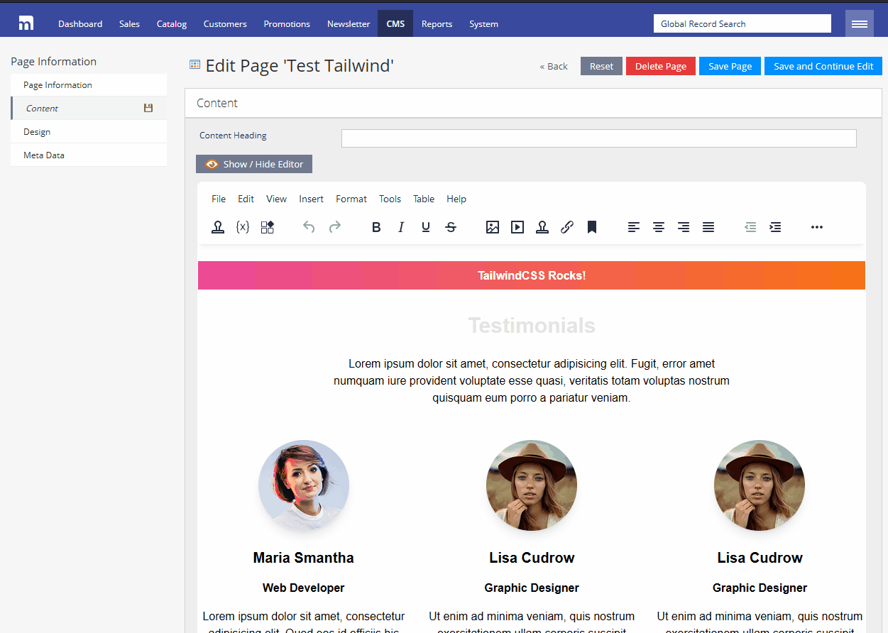
Task: Open the Promotions navigation menu
Action: click(x=287, y=23)
